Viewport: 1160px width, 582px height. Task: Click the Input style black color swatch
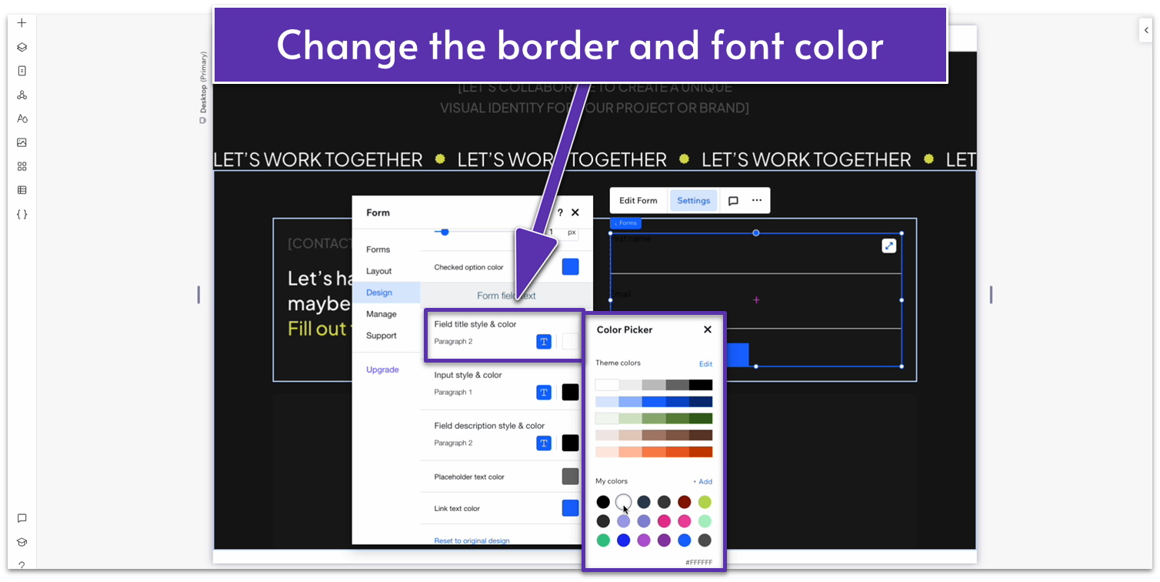tap(570, 393)
